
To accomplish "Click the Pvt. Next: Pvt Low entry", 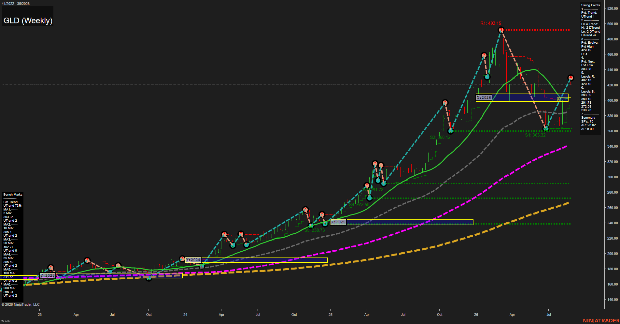I will coord(588,63).
